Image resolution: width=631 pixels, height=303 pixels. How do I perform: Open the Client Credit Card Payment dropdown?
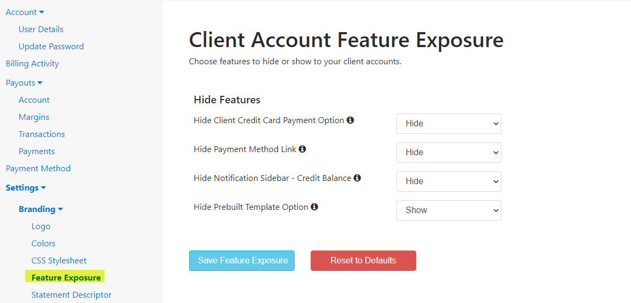coord(449,124)
